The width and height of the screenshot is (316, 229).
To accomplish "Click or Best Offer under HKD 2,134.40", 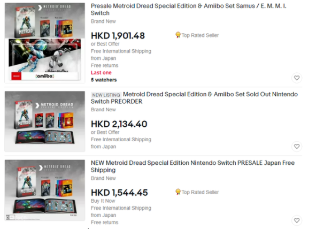I will pyautogui.click(x=105, y=132).
